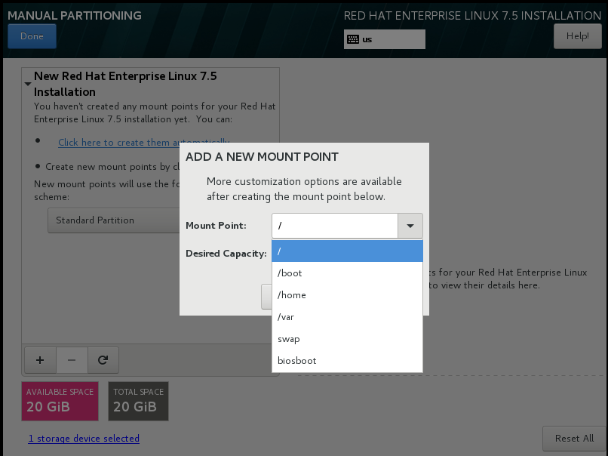Click the Reset All button
Viewport: 608px width, 456px height.
tap(574, 439)
